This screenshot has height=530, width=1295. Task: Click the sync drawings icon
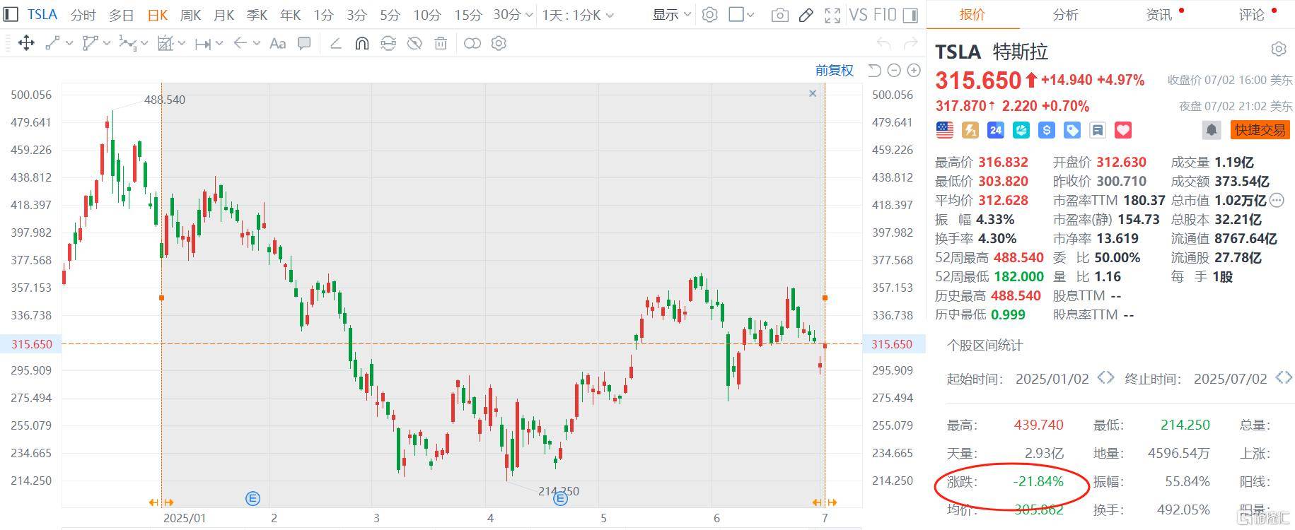point(388,44)
